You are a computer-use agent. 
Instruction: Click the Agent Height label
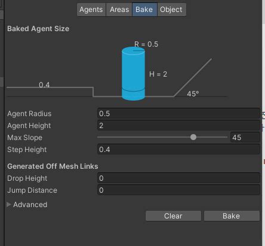tap(29, 126)
